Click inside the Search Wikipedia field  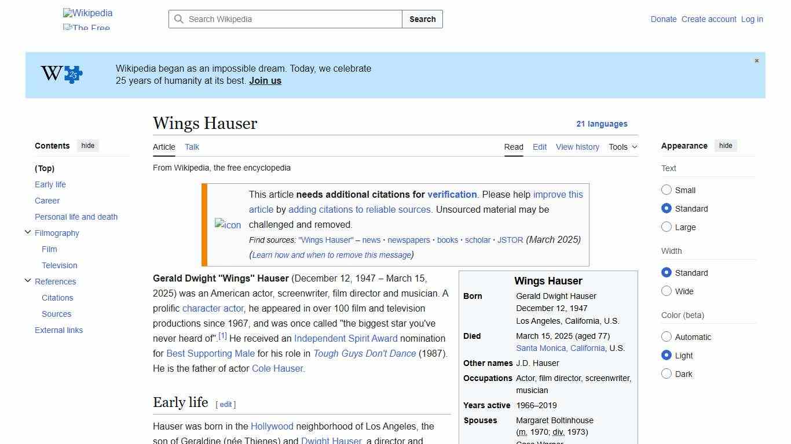(x=284, y=19)
